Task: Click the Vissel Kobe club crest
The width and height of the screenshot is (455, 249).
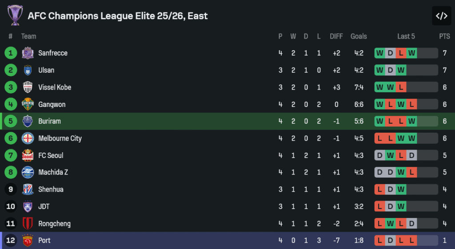Action: pos(28,87)
